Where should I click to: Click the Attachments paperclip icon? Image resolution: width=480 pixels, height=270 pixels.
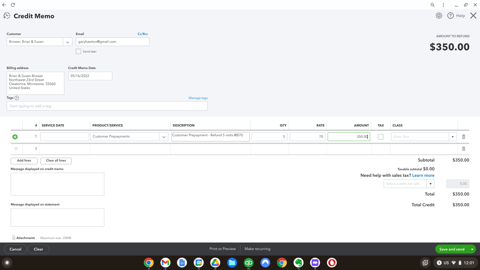[x=14, y=237]
